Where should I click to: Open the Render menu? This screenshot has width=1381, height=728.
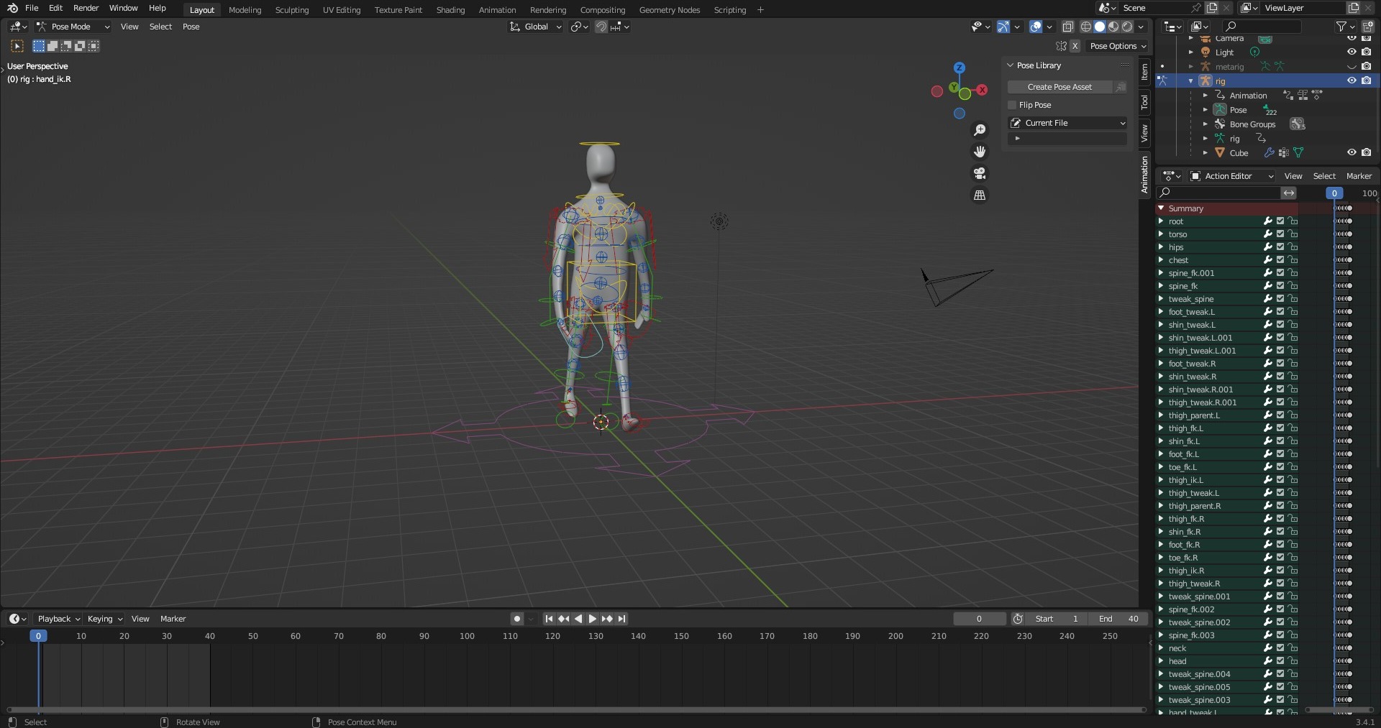86,8
